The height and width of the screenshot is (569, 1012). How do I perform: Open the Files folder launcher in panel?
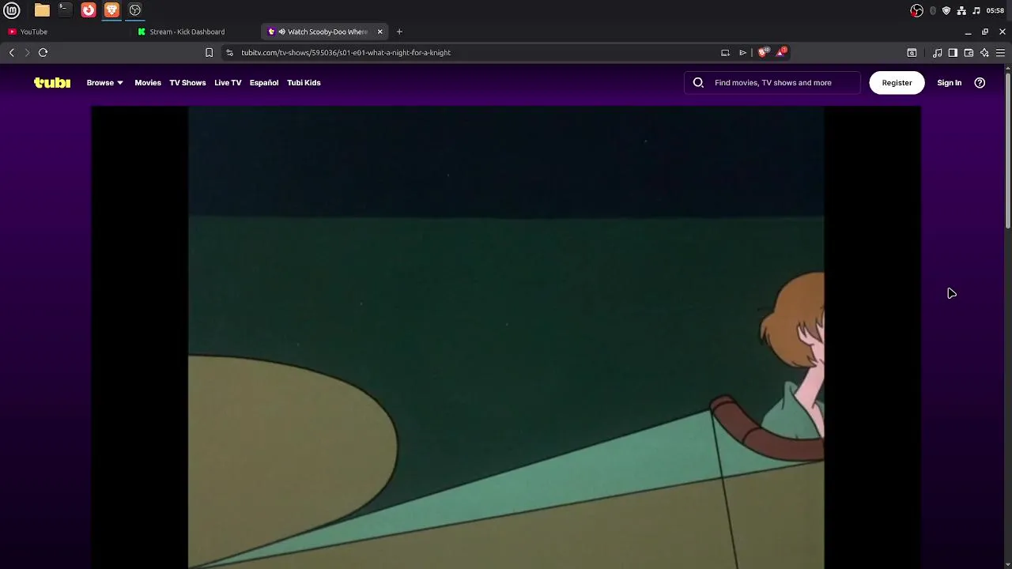pos(42,10)
